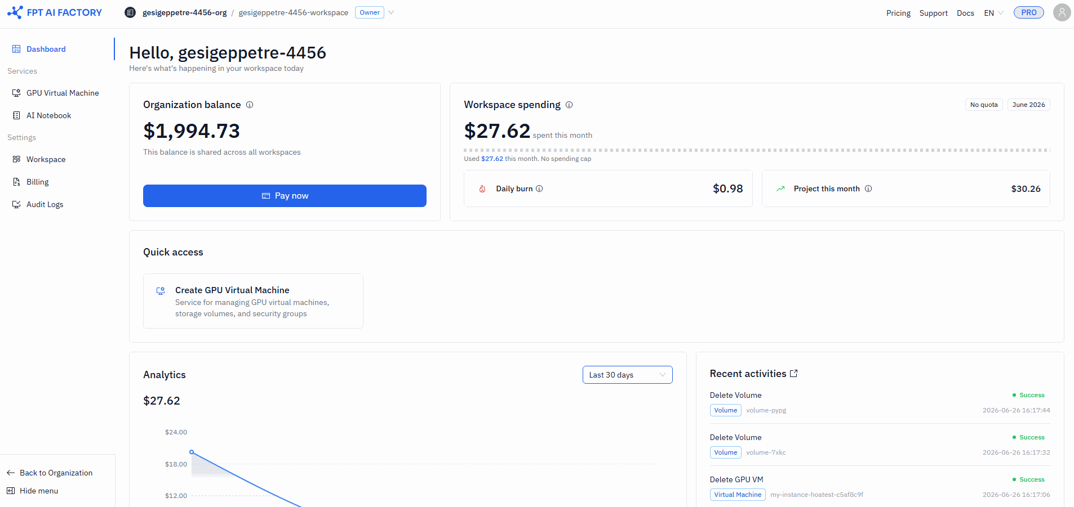Open the Pricing link
The image size is (1074, 507).
(898, 13)
